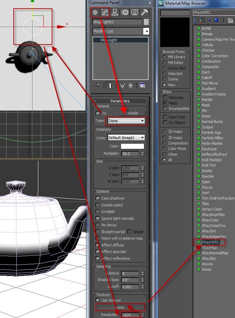Image resolution: width=235 pixels, height=318 pixels.
Task: Select VRayHDRI map in list
Action: tap(210, 242)
